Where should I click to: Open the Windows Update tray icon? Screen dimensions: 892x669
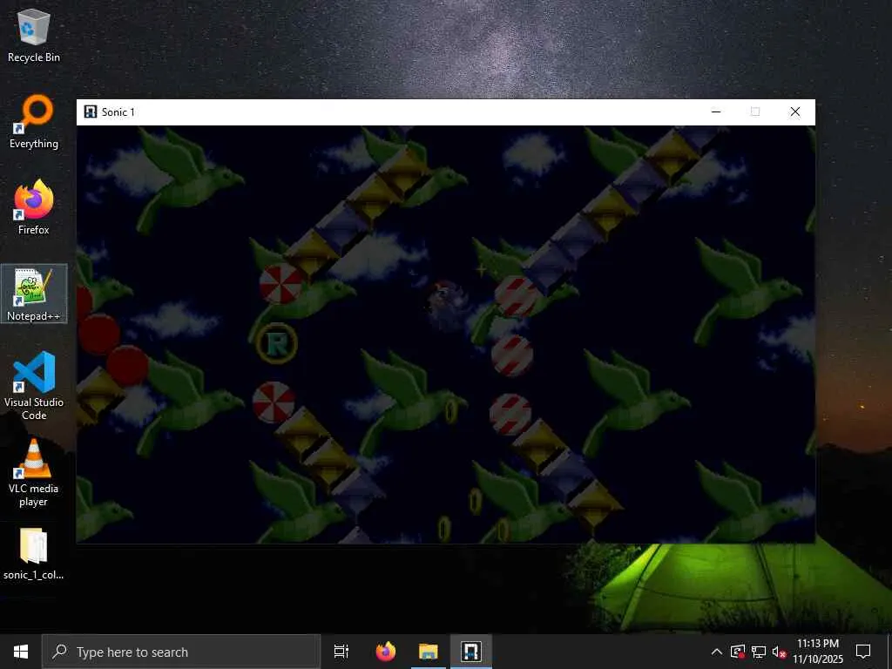738,652
